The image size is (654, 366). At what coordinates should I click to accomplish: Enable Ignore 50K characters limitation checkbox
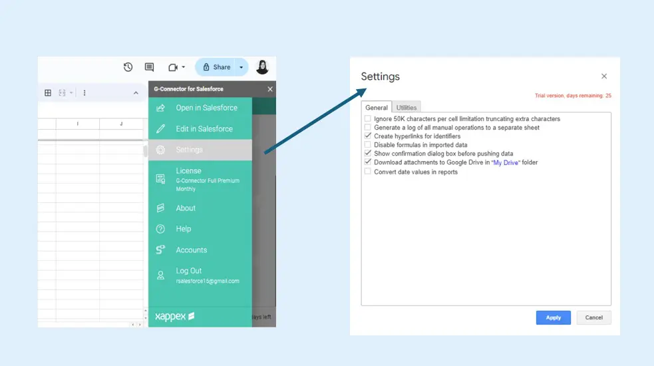click(368, 118)
